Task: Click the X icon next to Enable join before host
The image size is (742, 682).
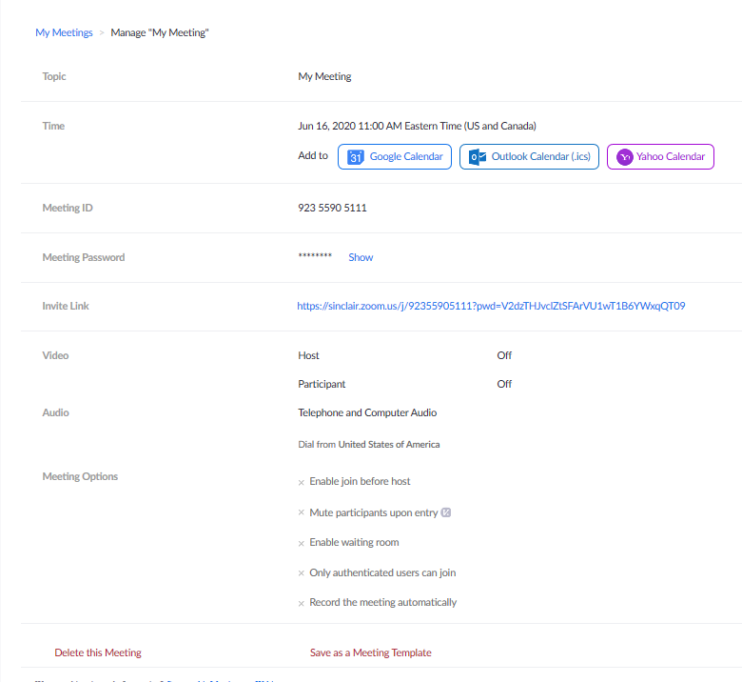Action: pos(302,483)
